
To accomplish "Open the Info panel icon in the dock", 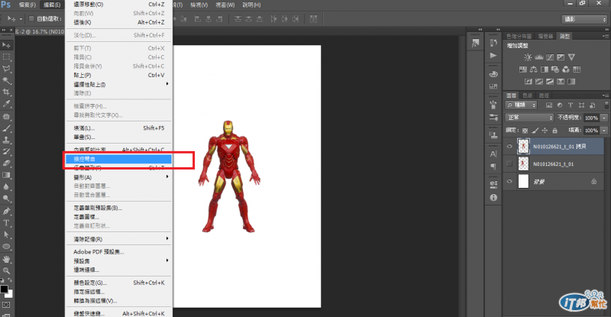I will tap(492, 197).
